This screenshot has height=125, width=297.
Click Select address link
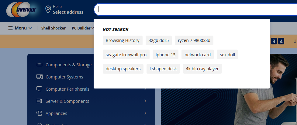[x=68, y=12]
